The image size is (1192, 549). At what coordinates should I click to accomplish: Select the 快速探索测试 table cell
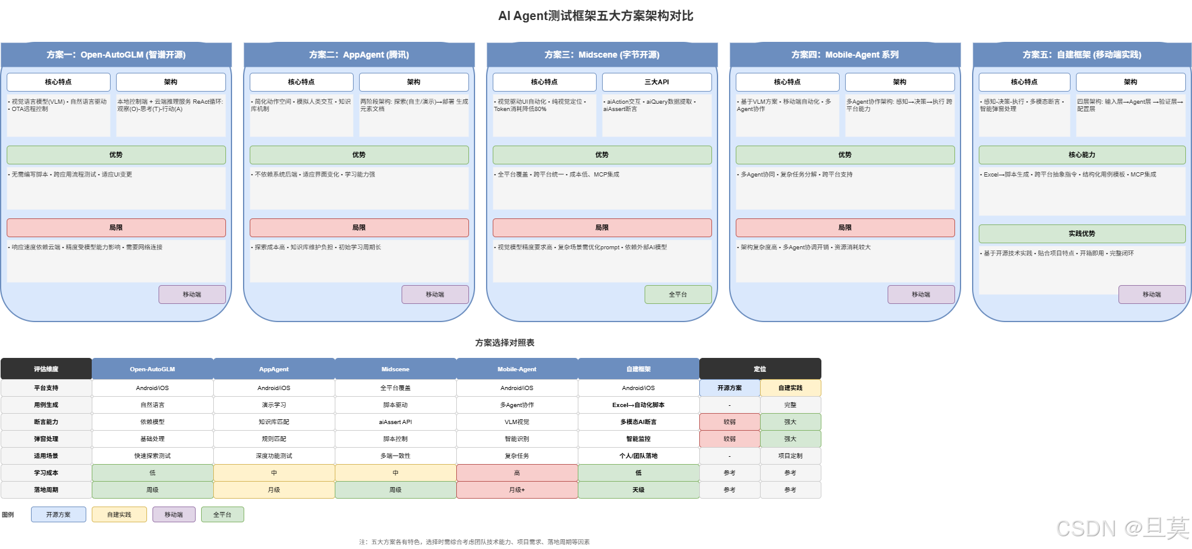click(152, 456)
